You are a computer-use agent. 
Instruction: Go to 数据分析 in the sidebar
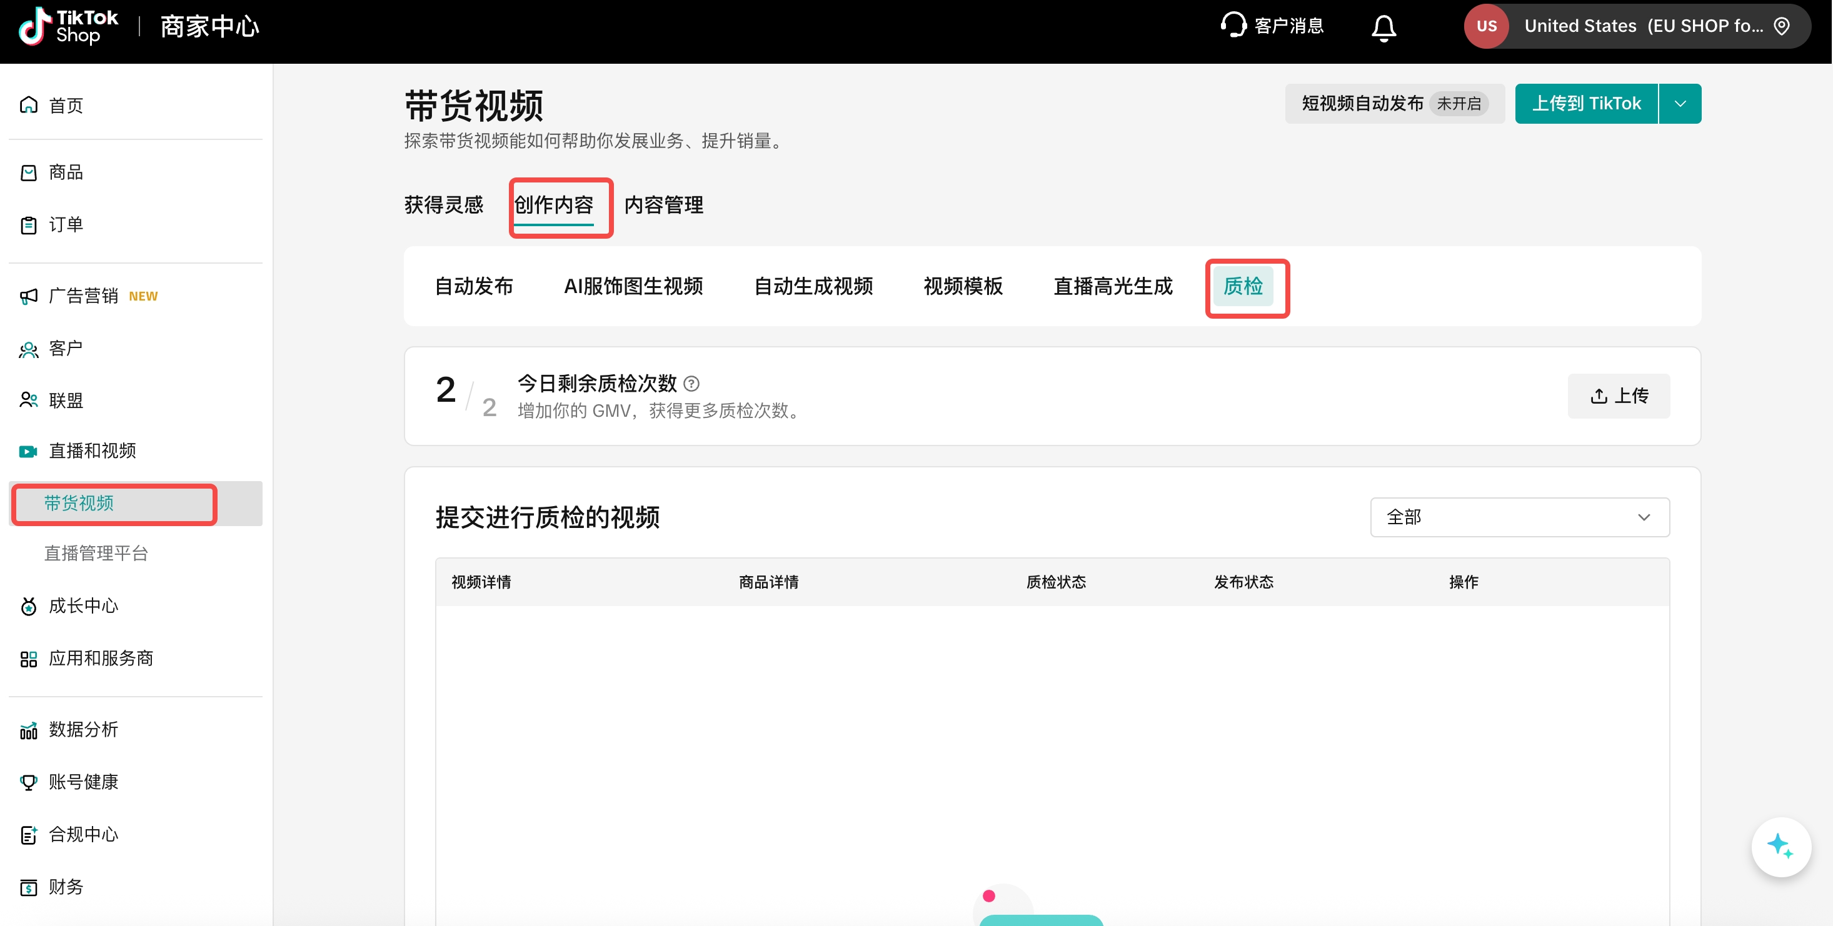tap(83, 729)
